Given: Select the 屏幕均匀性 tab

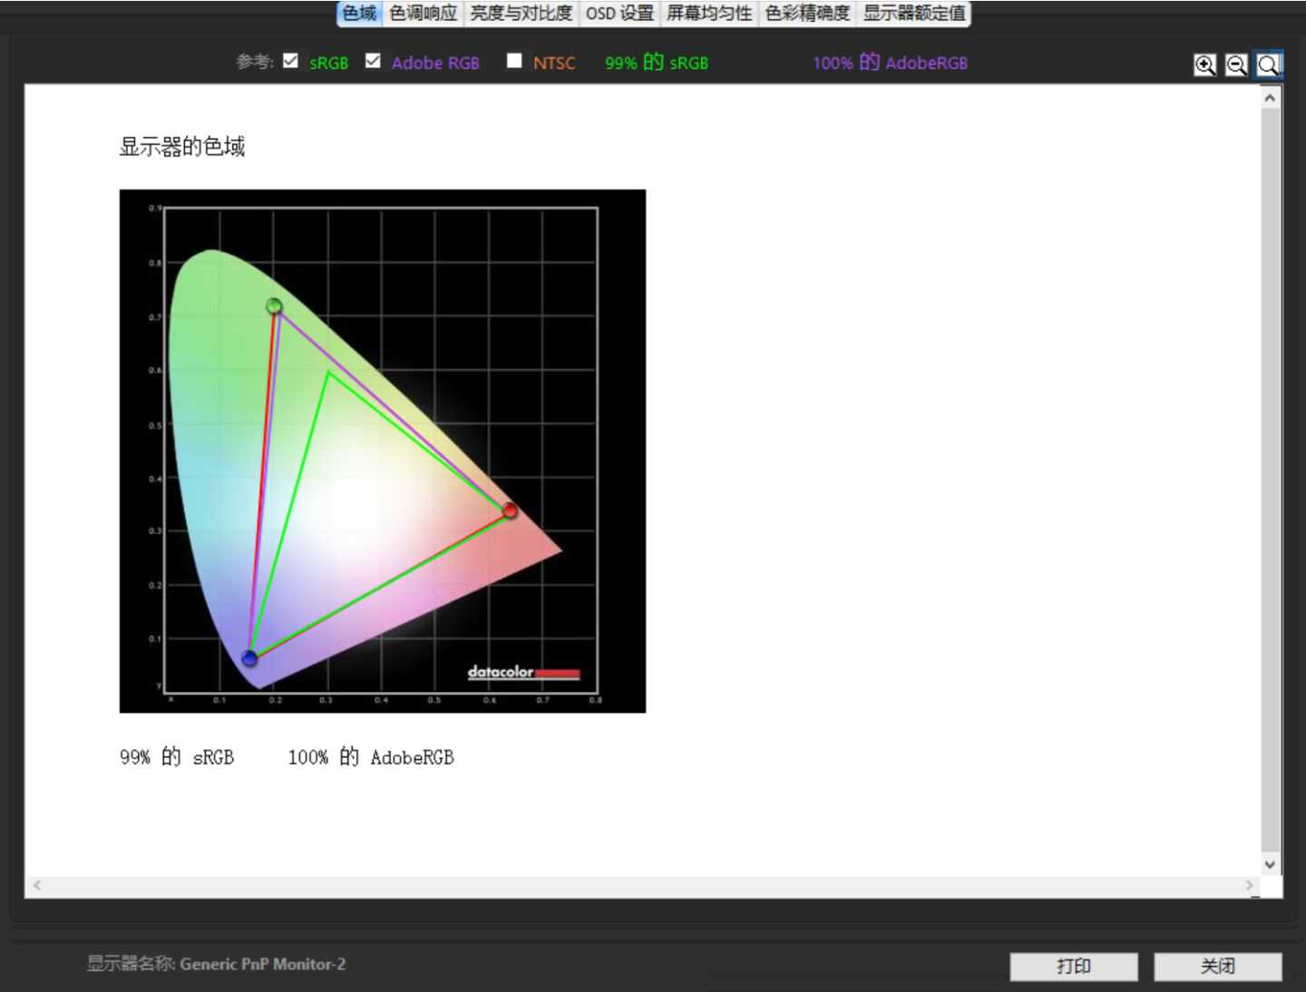Looking at the screenshot, I should pos(709,14).
